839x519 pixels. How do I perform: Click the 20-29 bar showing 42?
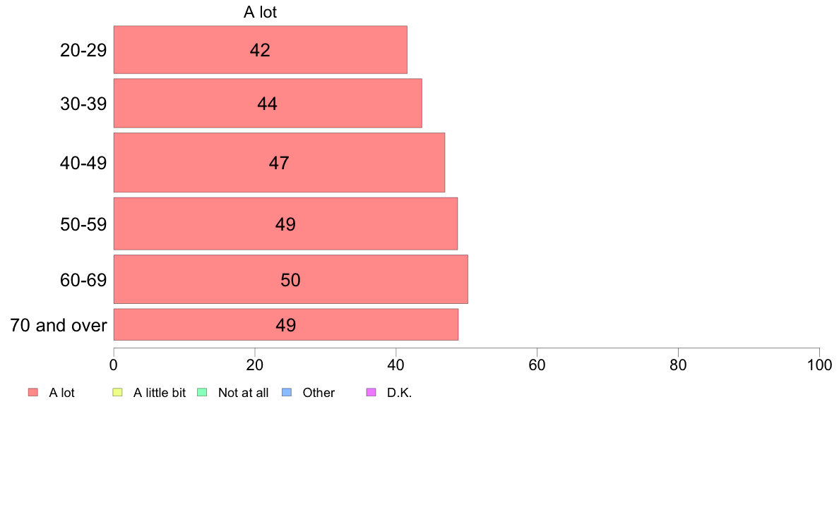click(x=260, y=49)
